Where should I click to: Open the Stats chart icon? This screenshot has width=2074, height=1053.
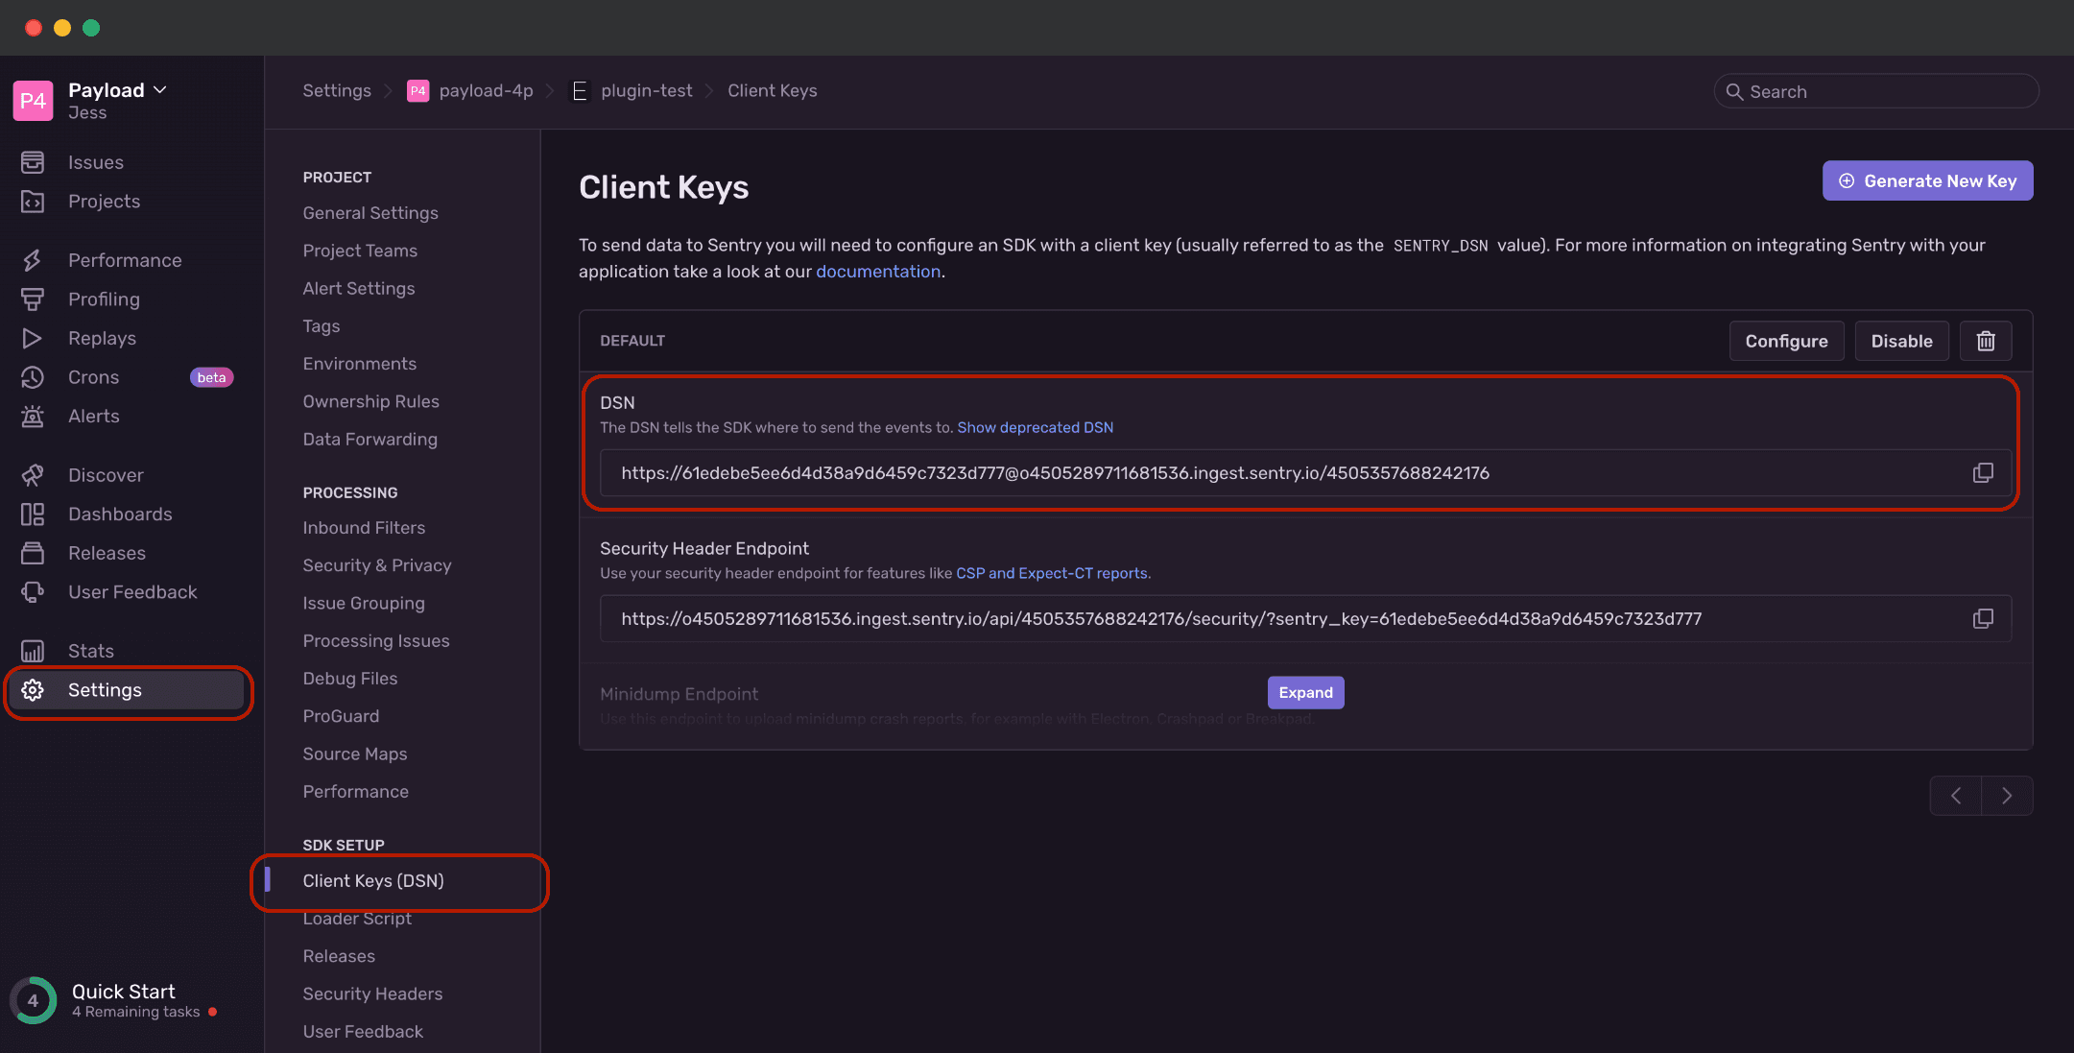point(33,651)
